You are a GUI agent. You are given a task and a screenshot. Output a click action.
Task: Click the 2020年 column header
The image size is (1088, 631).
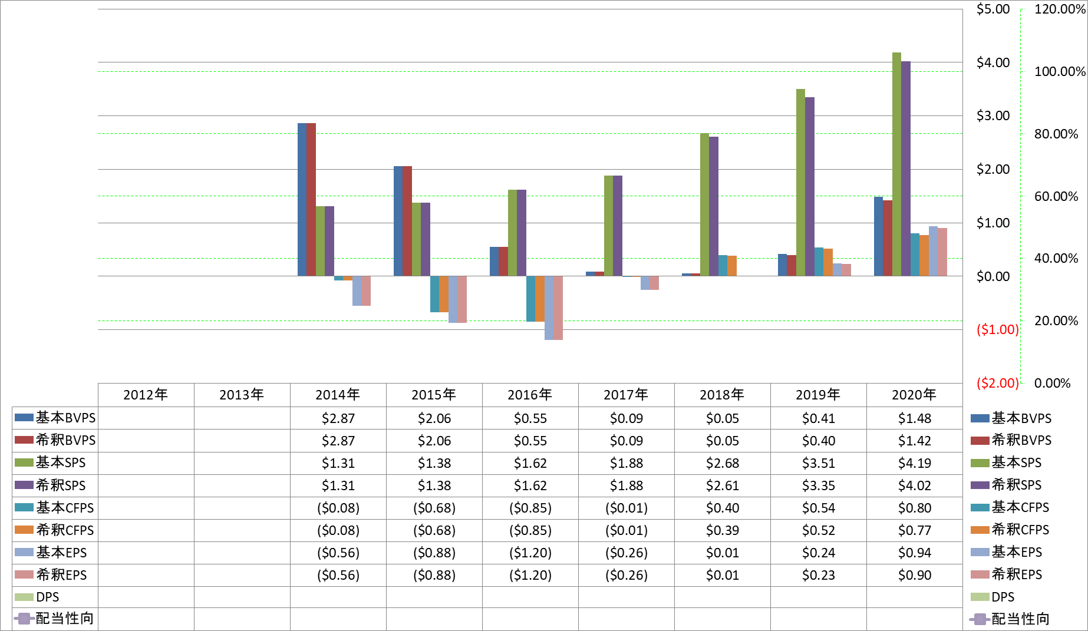pos(914,395)
